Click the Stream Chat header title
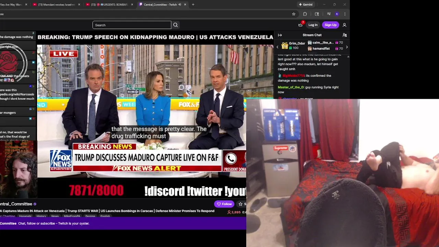 [312, 35]
